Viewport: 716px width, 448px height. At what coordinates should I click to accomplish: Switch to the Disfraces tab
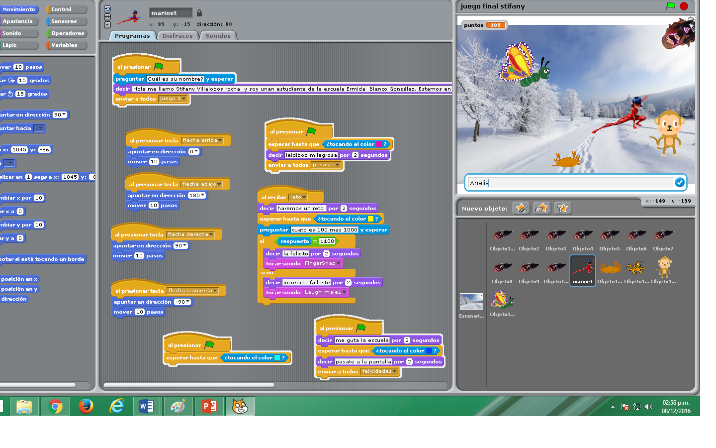pos(177,35)
